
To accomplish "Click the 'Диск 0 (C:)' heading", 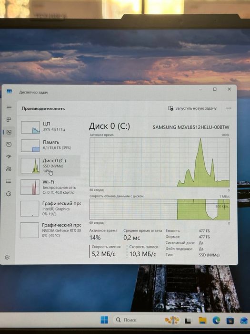I will [109, 126].
